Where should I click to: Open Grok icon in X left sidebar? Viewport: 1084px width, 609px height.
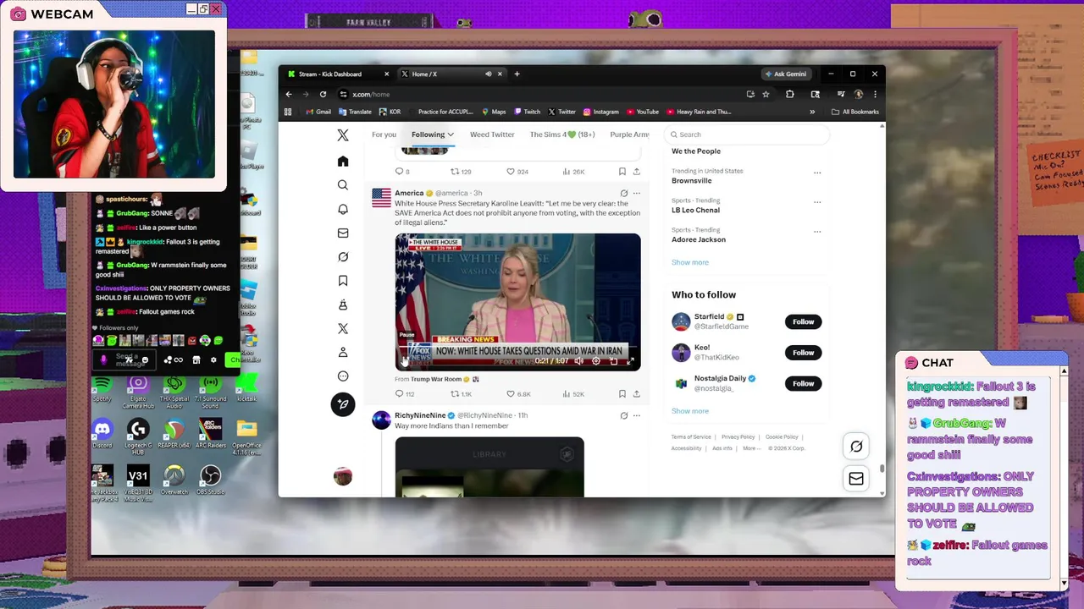tap(342, 256)
